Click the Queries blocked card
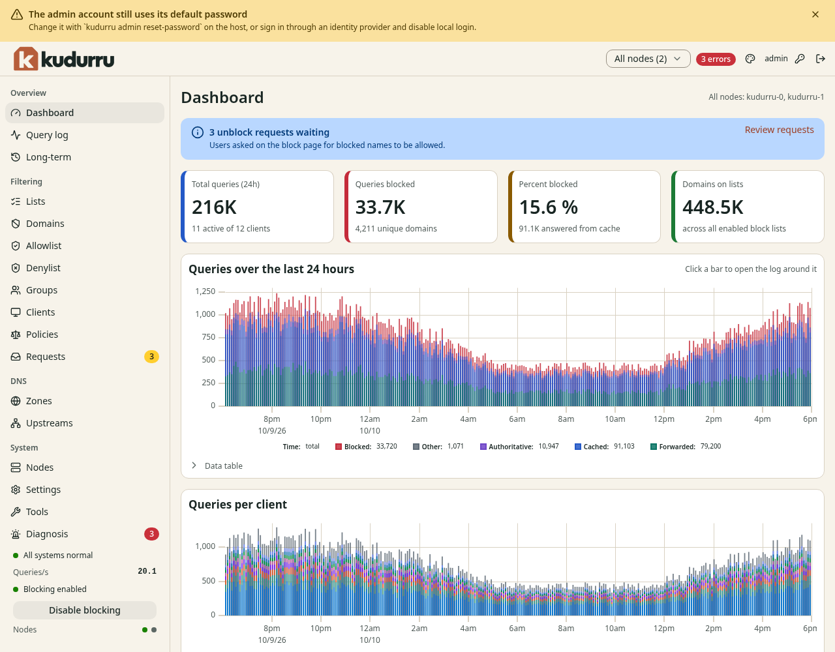Image resolution: width=835 pixels, height=652 pixels. 421,207
